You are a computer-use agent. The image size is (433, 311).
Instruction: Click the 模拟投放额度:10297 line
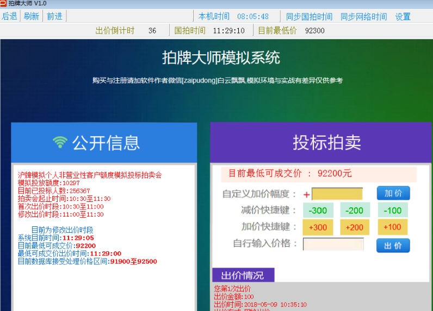pyautogui.click(x=48, y=183)
